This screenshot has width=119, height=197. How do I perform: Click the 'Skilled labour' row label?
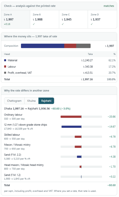(x=12, y=135)
